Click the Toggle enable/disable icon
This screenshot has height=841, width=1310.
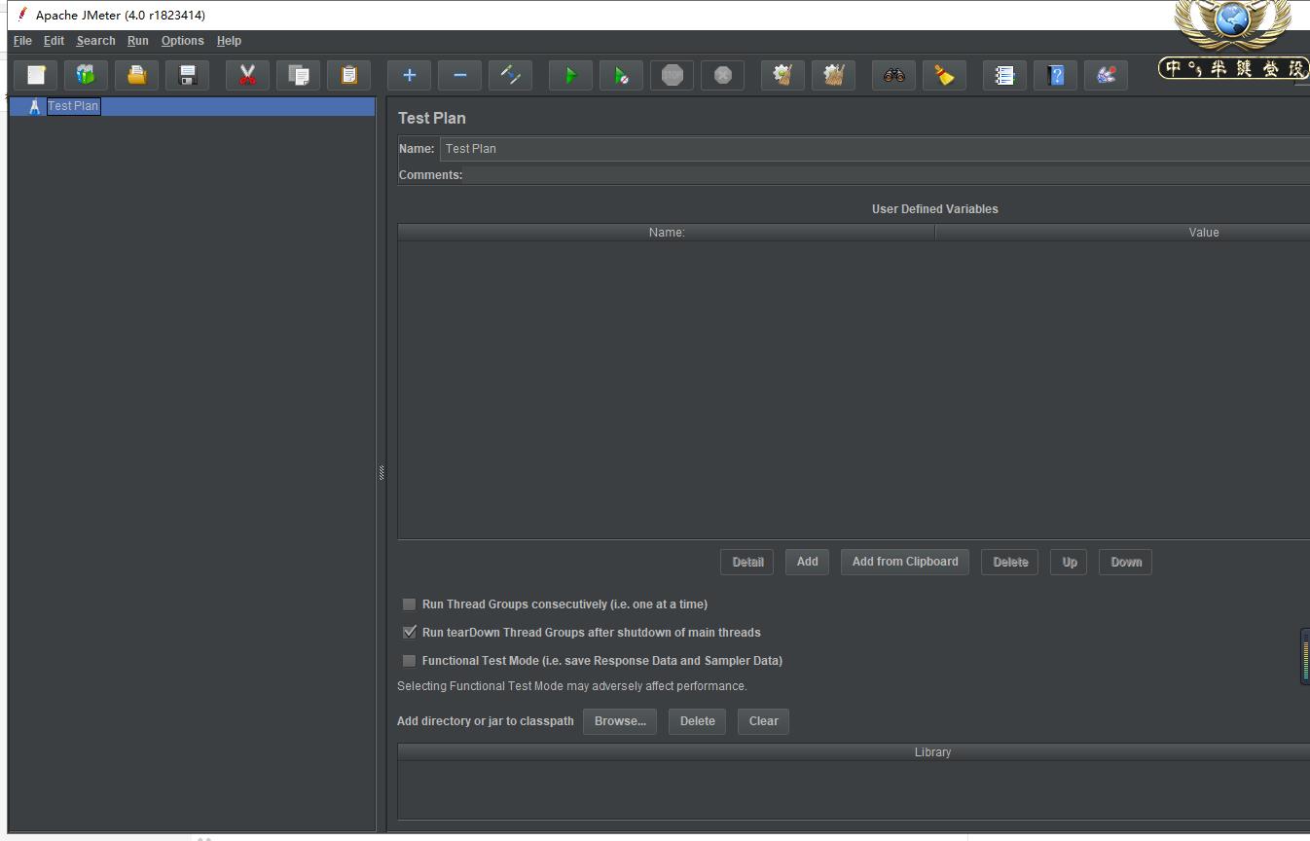511,75
